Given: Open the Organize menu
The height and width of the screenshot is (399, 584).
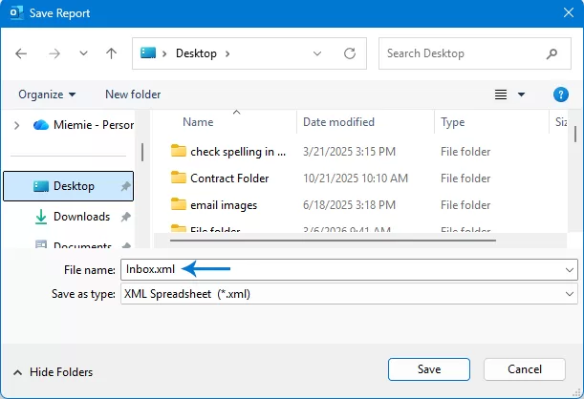Looking at the screenshot, I should tap(47, 94).
